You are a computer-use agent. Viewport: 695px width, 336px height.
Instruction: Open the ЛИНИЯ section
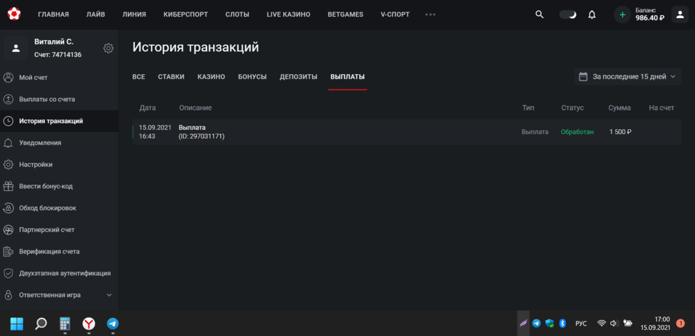pos(134,14)
